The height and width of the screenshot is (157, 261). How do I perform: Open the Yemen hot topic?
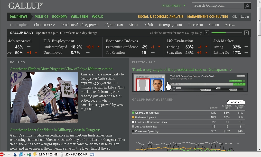point(214,25)
